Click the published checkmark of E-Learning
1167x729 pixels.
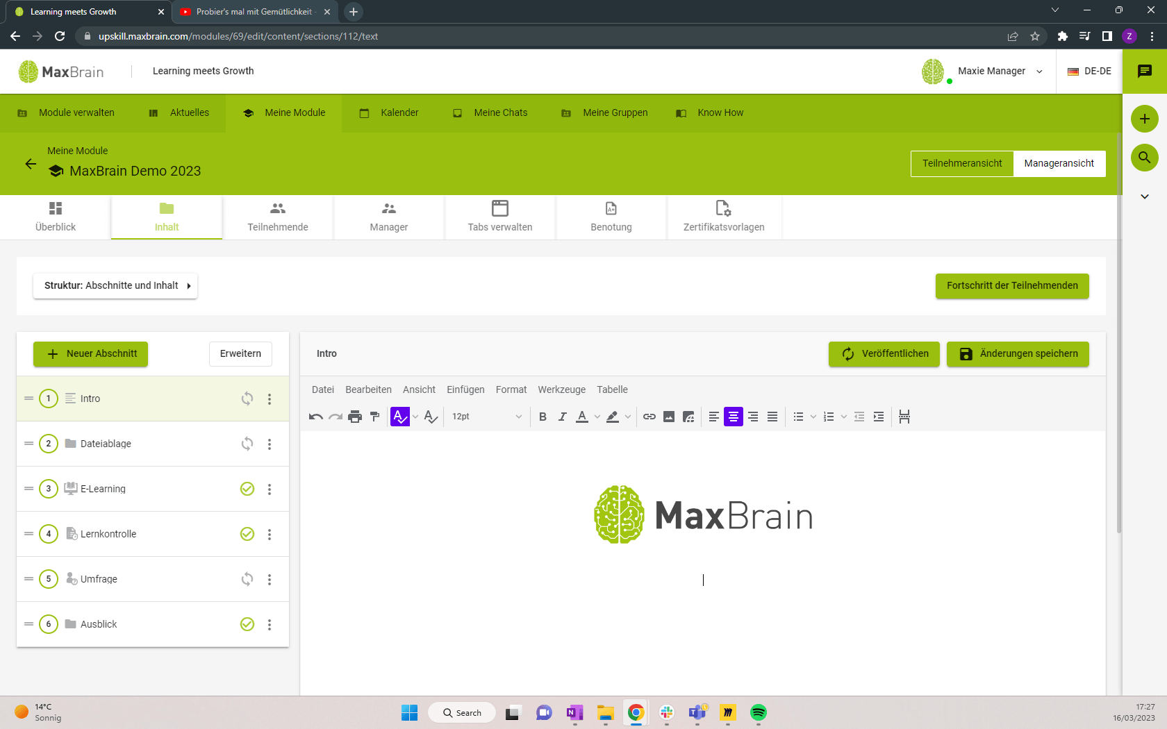tap(247, 489)
